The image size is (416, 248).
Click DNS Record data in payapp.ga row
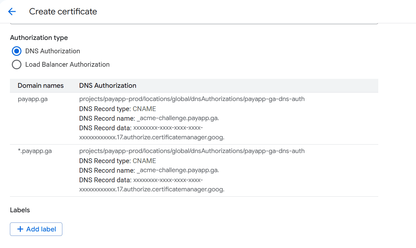tap(152, 133)
